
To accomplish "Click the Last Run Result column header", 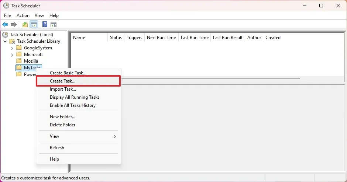I will [227, 38].
